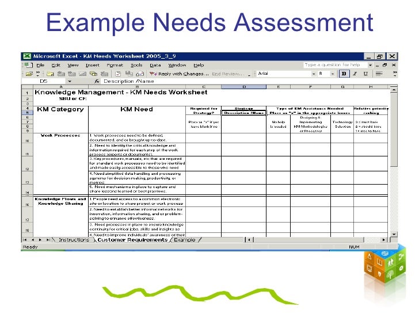Open the Tools menu
419x314 pixels.
point(136,65)
